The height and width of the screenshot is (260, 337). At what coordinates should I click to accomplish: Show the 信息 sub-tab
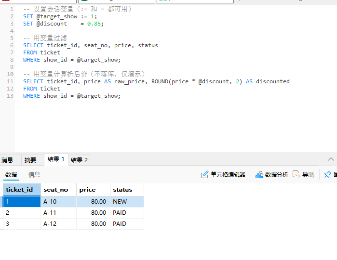(34, 174)
